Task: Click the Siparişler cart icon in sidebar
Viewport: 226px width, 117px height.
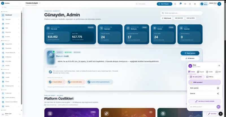Action: tap(3, 19)
